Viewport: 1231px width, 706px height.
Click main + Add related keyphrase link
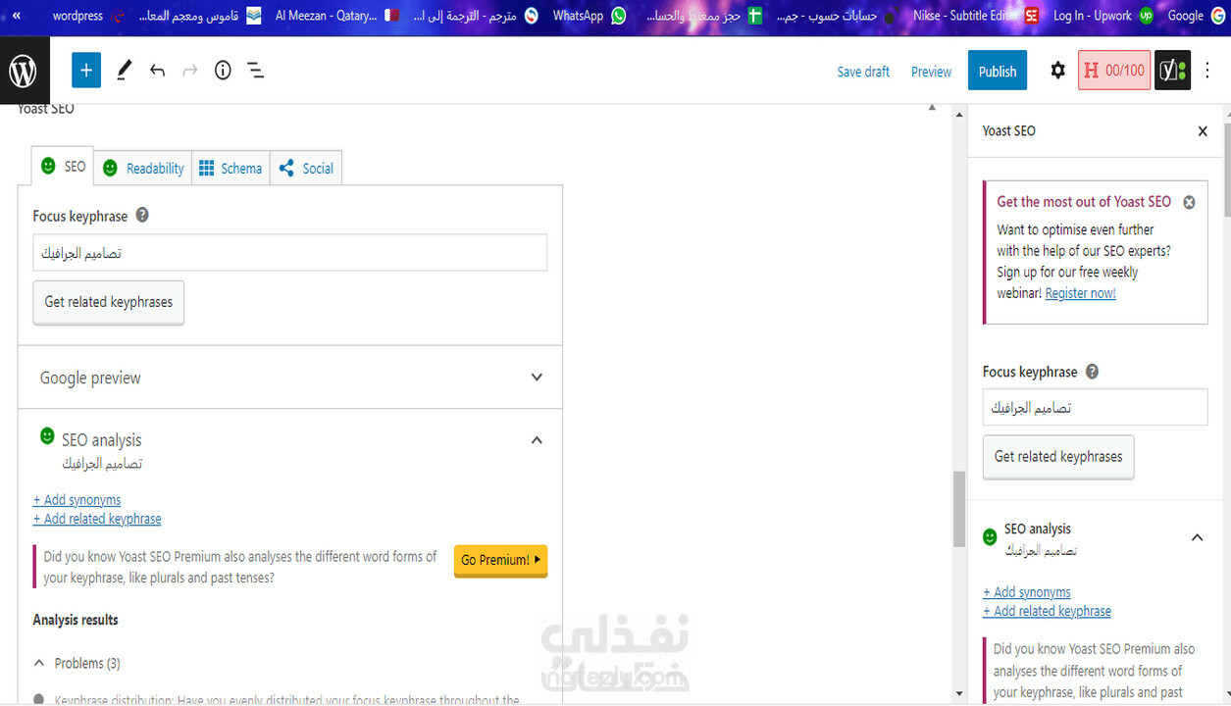(97, 519)
